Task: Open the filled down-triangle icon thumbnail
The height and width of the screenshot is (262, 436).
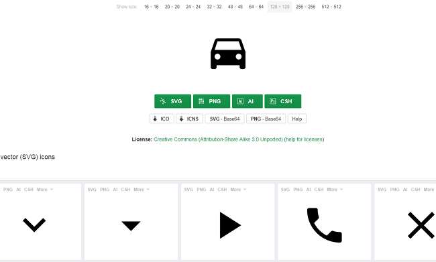Action: (131, 226)
